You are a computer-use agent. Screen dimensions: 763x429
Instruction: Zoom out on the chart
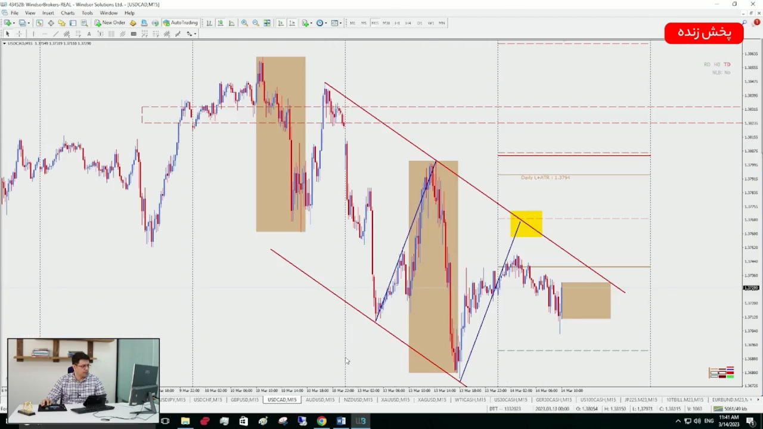tap(256, 23)
